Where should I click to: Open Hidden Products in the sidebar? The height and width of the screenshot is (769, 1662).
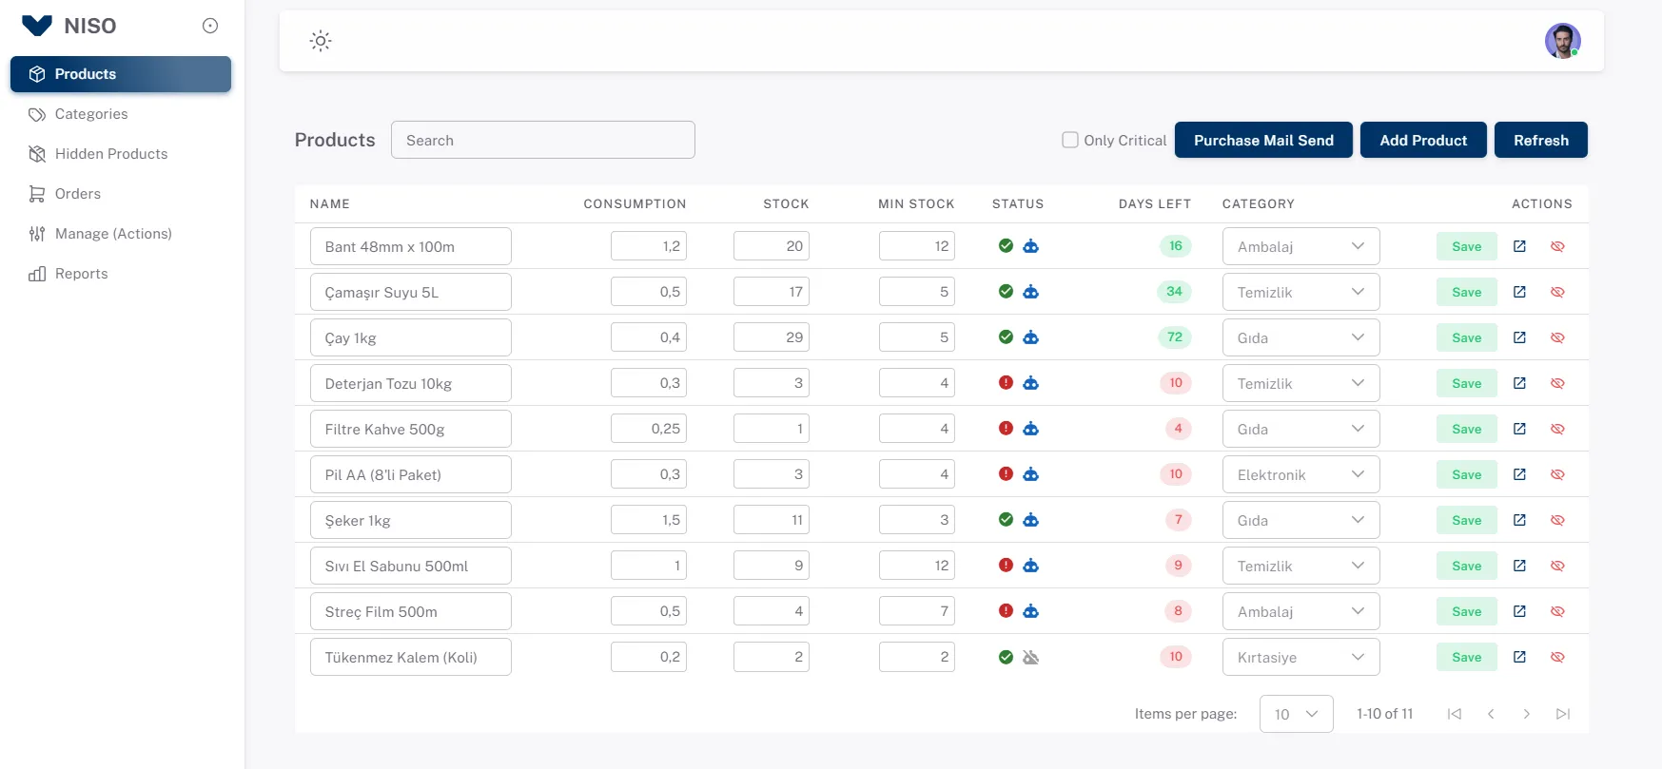tap(121, 154)
